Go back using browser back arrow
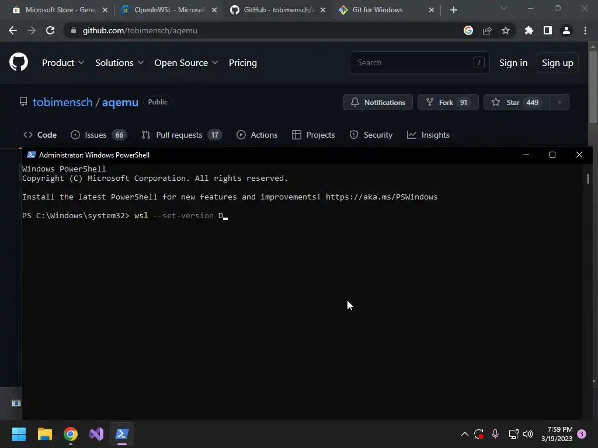The width and height of the screenshot is (598, 448). [13, 30]
